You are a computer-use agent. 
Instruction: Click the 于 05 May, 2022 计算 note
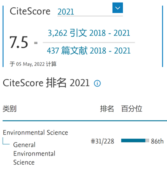[x=33, y=64]
